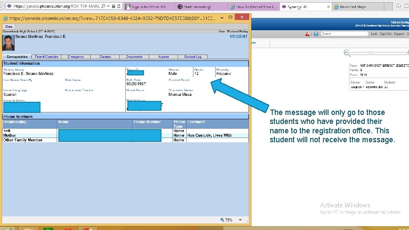Viewport: 409px width, 230px height.
Task: Switch to Sign in to Office 365 tab
Action: coord(150,7)
